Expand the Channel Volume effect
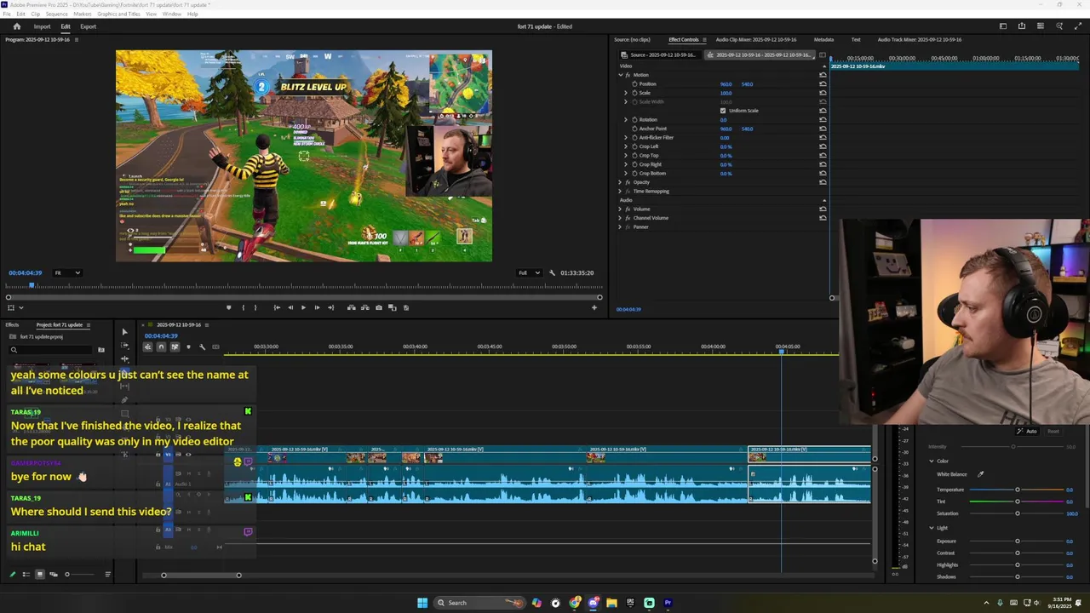 (620, 218)
